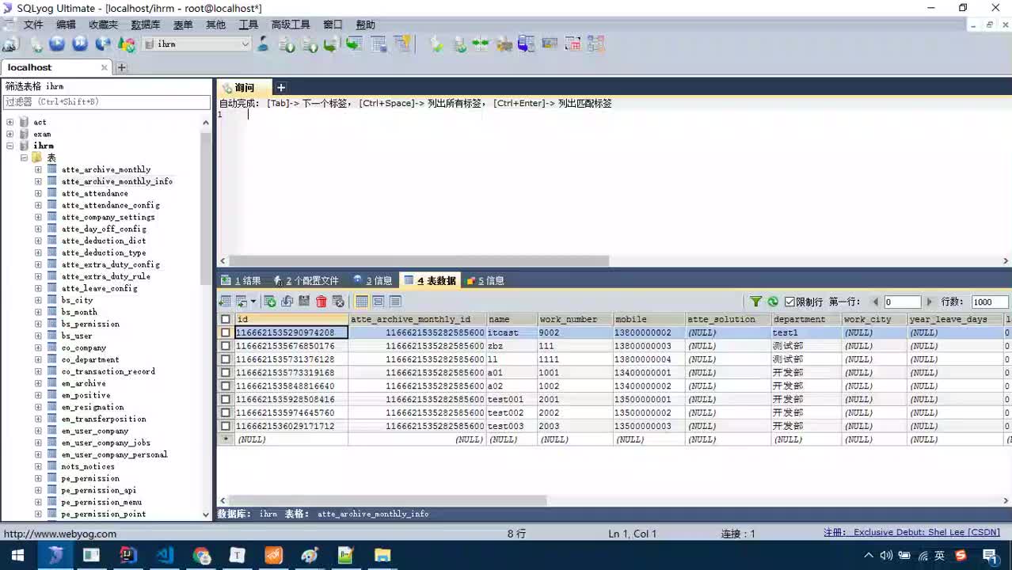Check the row checkbox for a02

[x=226, y=386]
